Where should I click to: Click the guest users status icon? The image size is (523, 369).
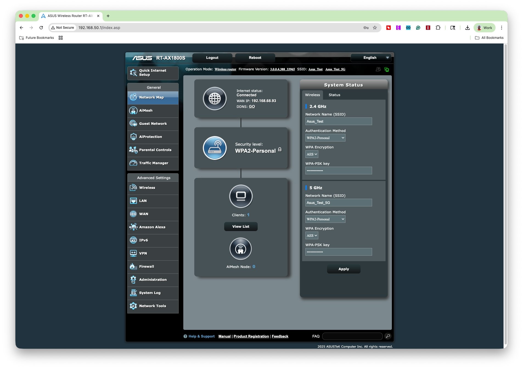(x=378, y=70)
